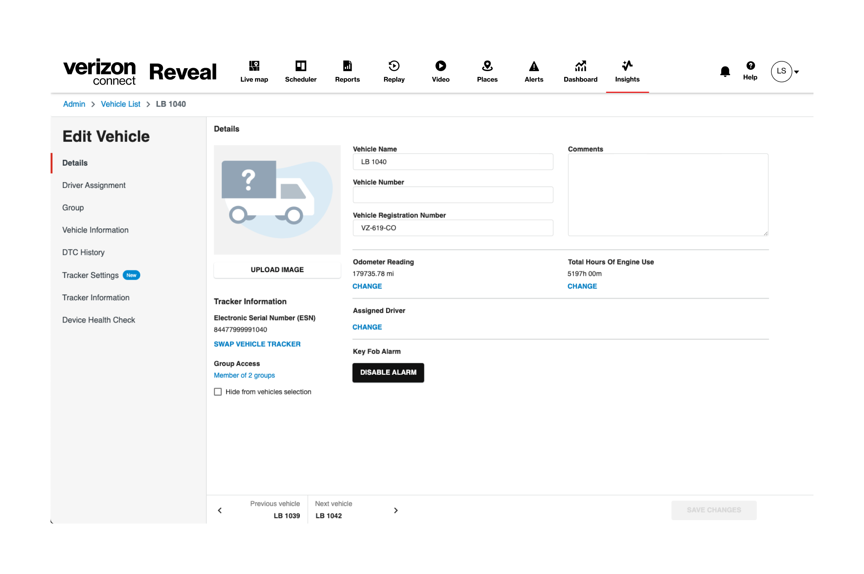Viewport: 864px width, 574px height.
Task: Check the Hide from vehicles selection box
Action: click(218, 391)
